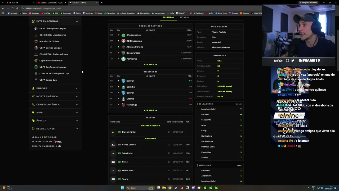Image resolution: width=339 pixels, height=191 pixels.
Task: Switch to the Principal tab
Action: coord(168,17)
